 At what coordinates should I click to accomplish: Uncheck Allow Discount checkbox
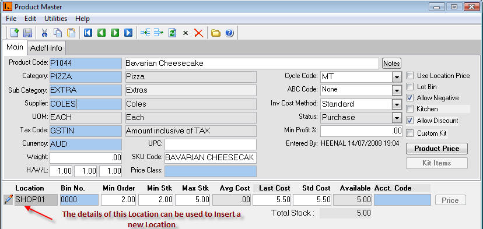[409, 121]
